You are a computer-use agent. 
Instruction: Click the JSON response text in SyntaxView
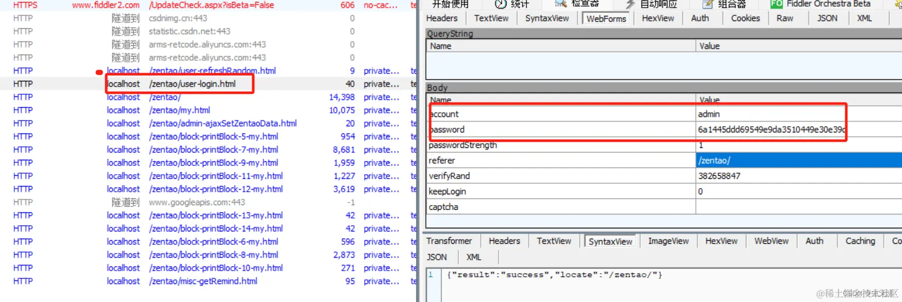tap(554, 275)
